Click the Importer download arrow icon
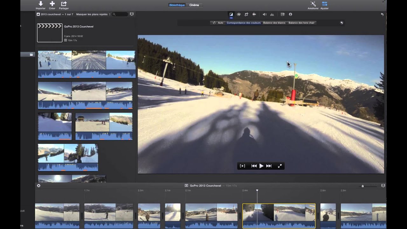 tap(41, 3)
